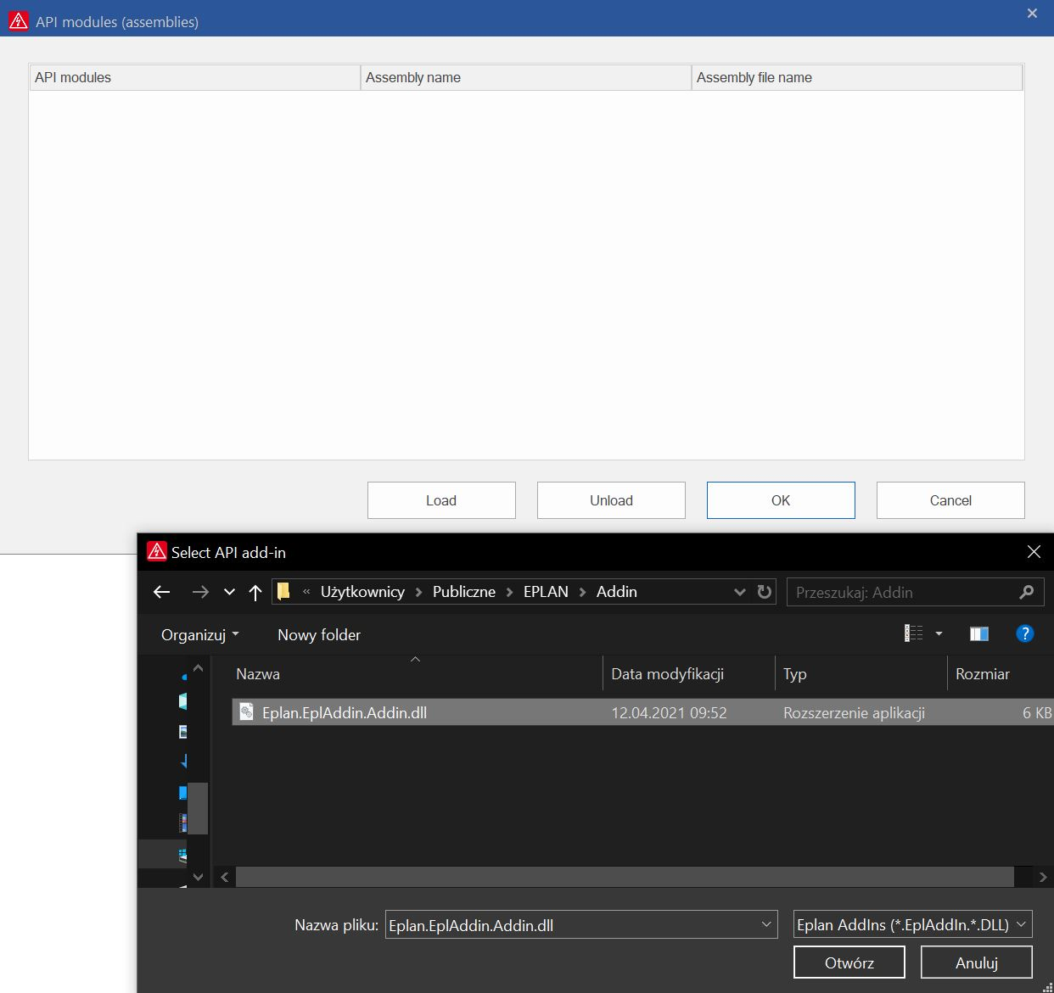Click Otwórz to open the add-in
1054x993 pixels.
point(849,962)
